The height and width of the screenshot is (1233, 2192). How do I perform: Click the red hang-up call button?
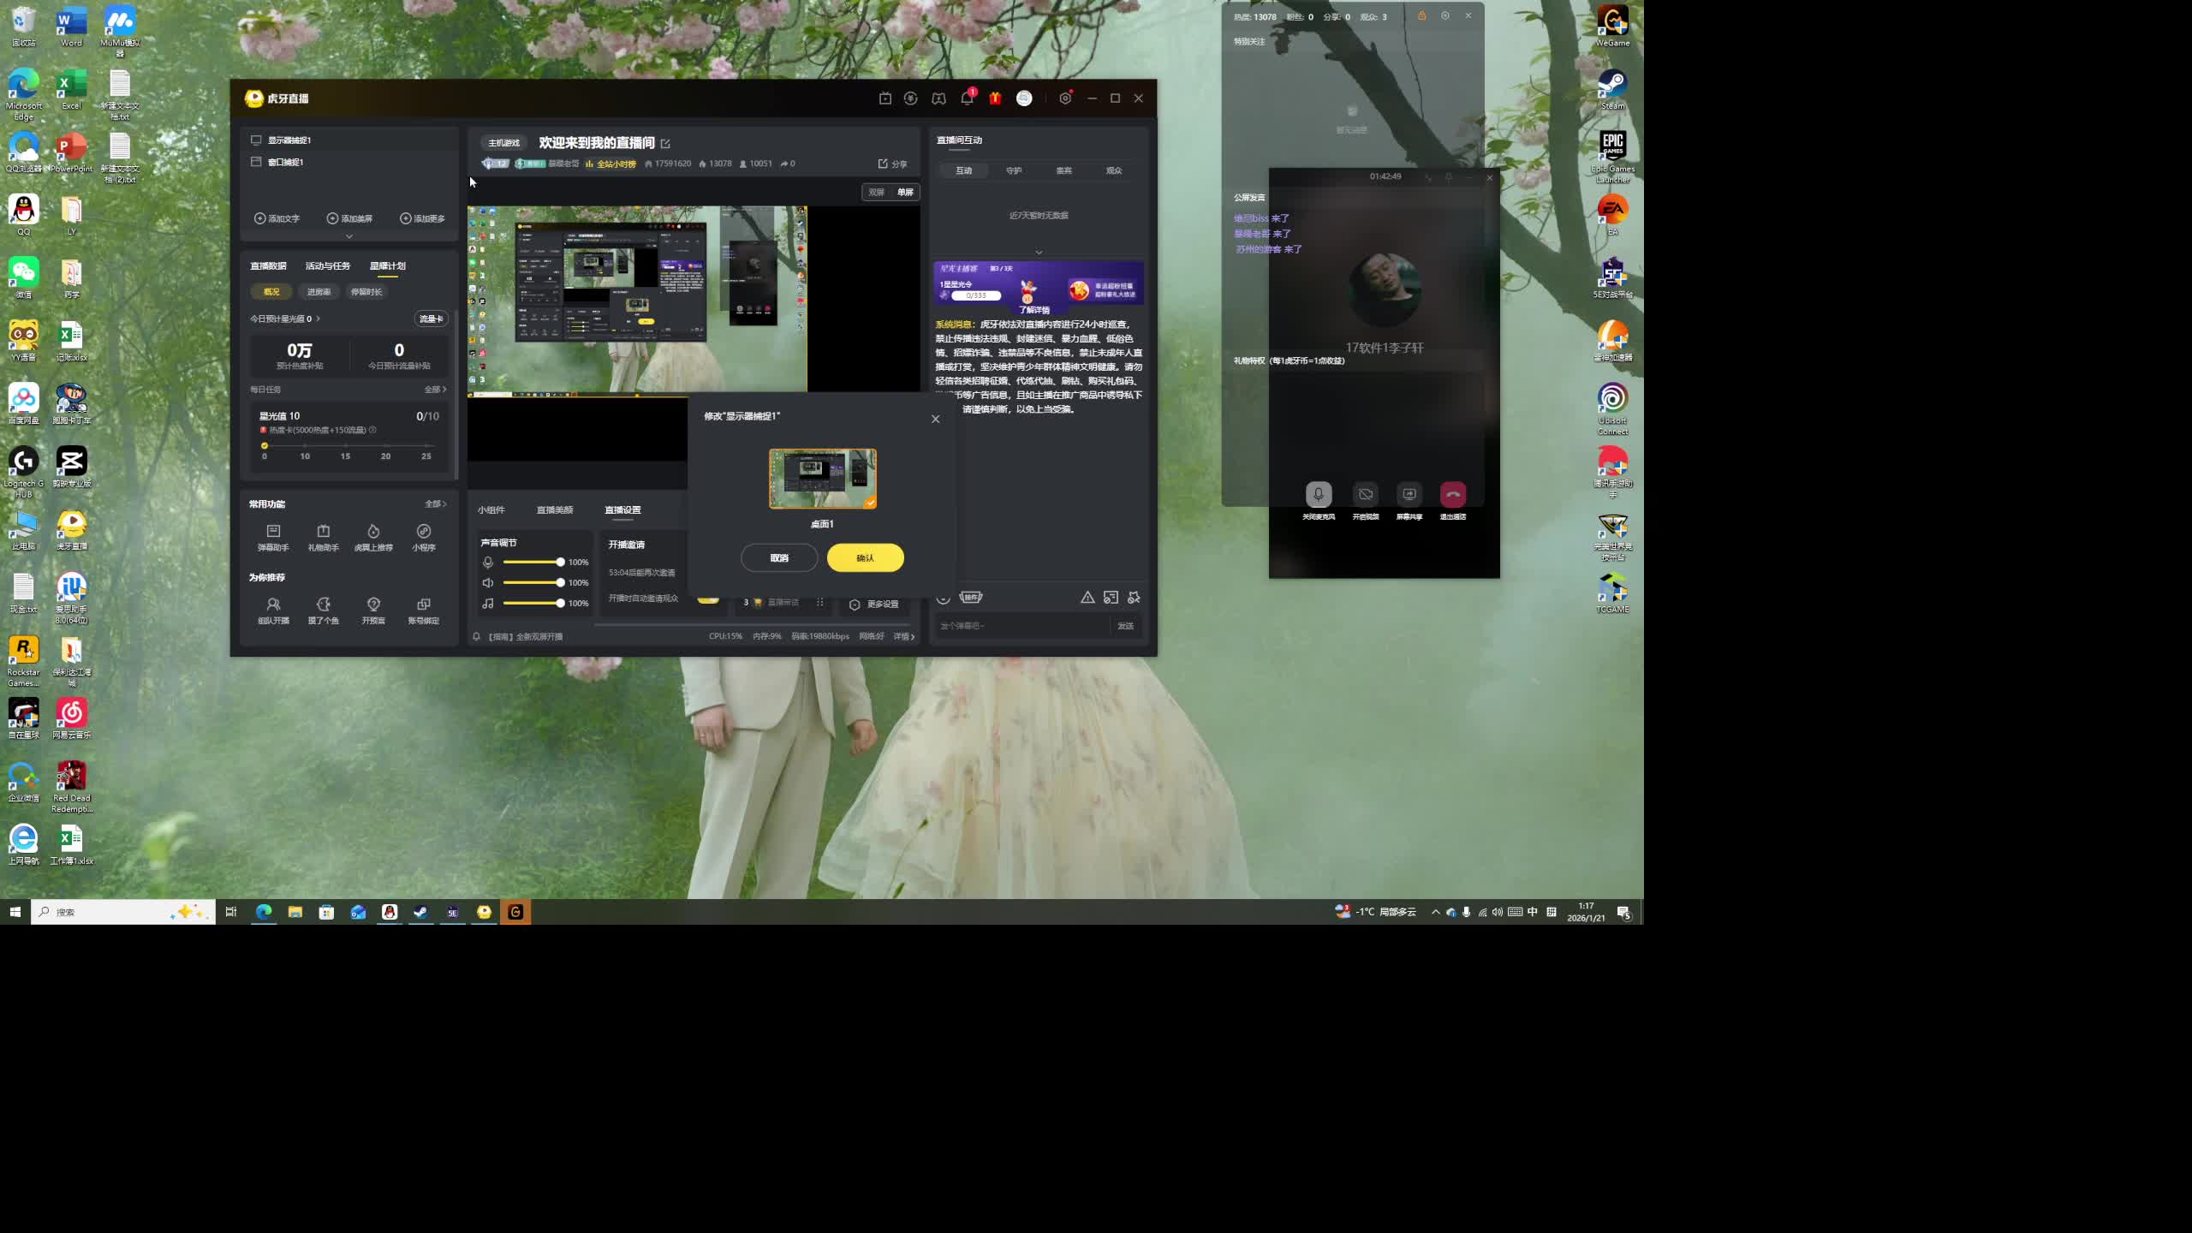[x=1452, y=494]
